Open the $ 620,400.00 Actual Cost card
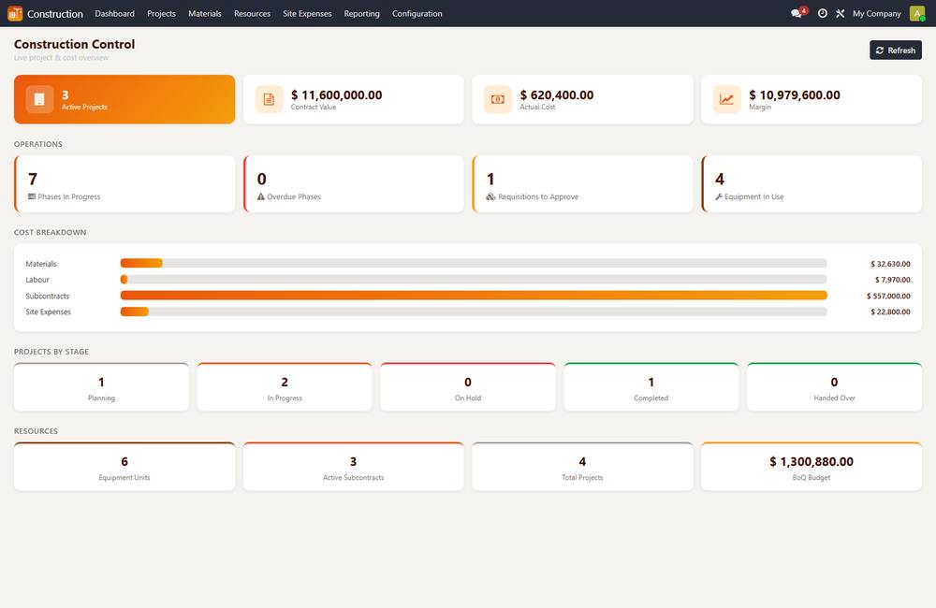Screen dimensions: 936x608 582,99
